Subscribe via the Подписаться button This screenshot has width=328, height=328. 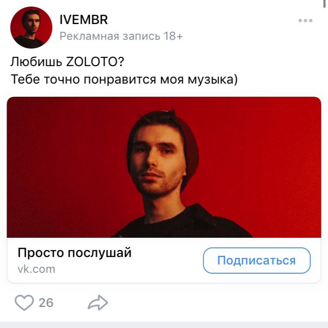coord(257,261)
